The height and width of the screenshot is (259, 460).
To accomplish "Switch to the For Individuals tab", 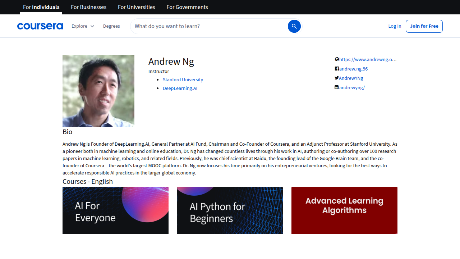I will (x=41, y=7).
